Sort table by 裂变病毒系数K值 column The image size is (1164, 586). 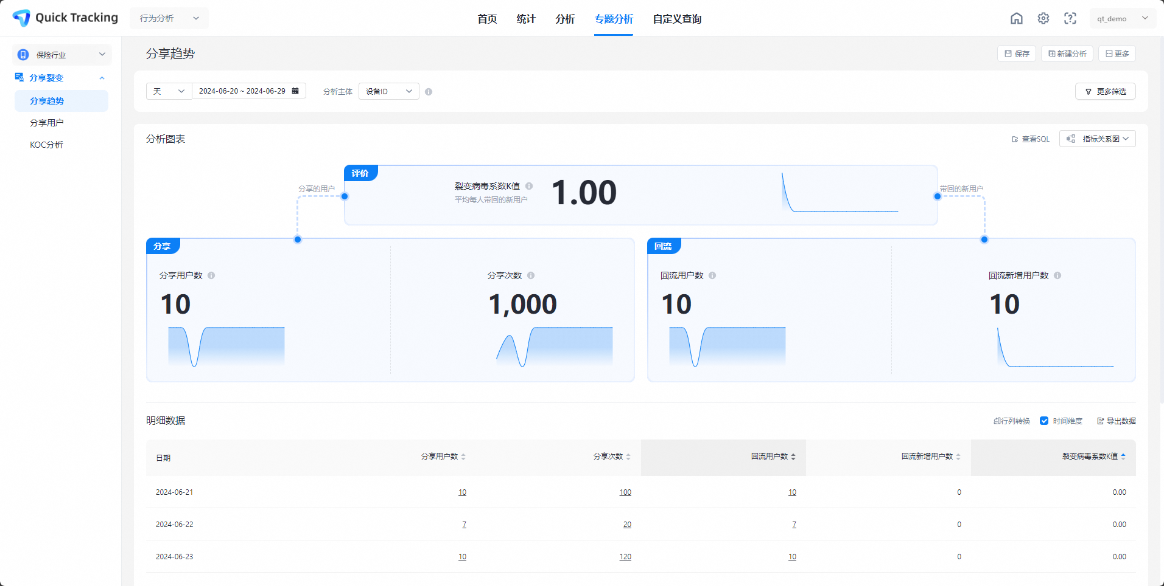(1123, 457)
